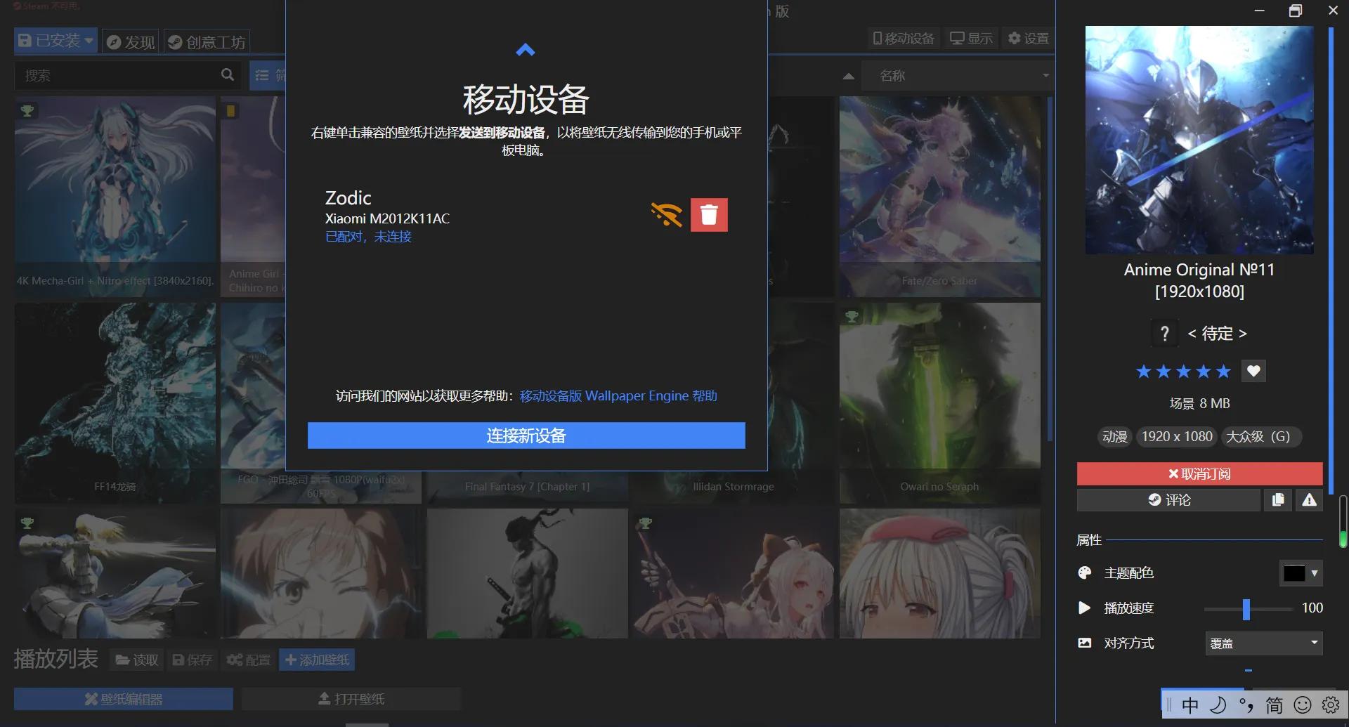Open the 显示 settings

tap(972, 38)
